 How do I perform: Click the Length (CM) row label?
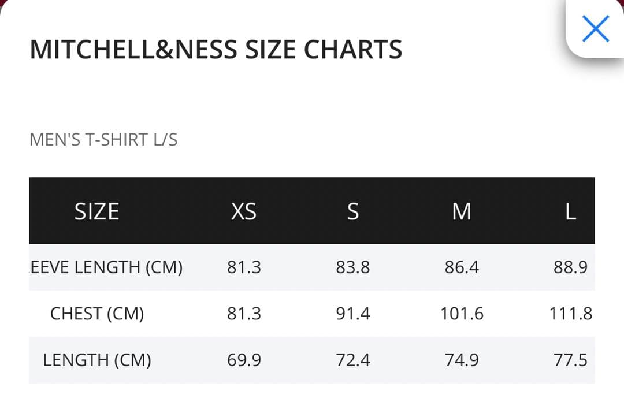(97, 360)
